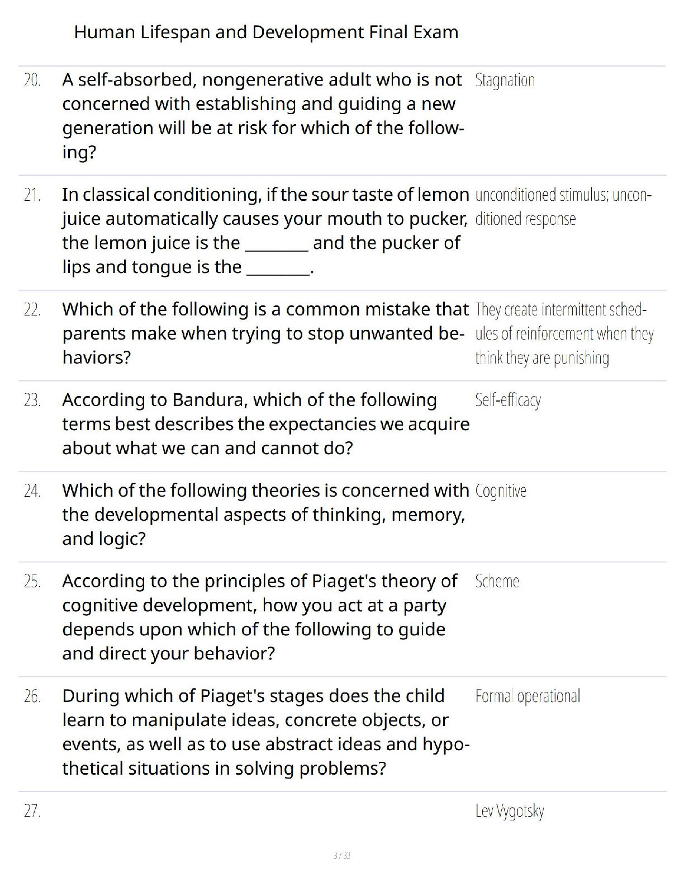Click question 21 about classical conditioning
The height and width of the screenshot is (886, 684).
(264, 230)
